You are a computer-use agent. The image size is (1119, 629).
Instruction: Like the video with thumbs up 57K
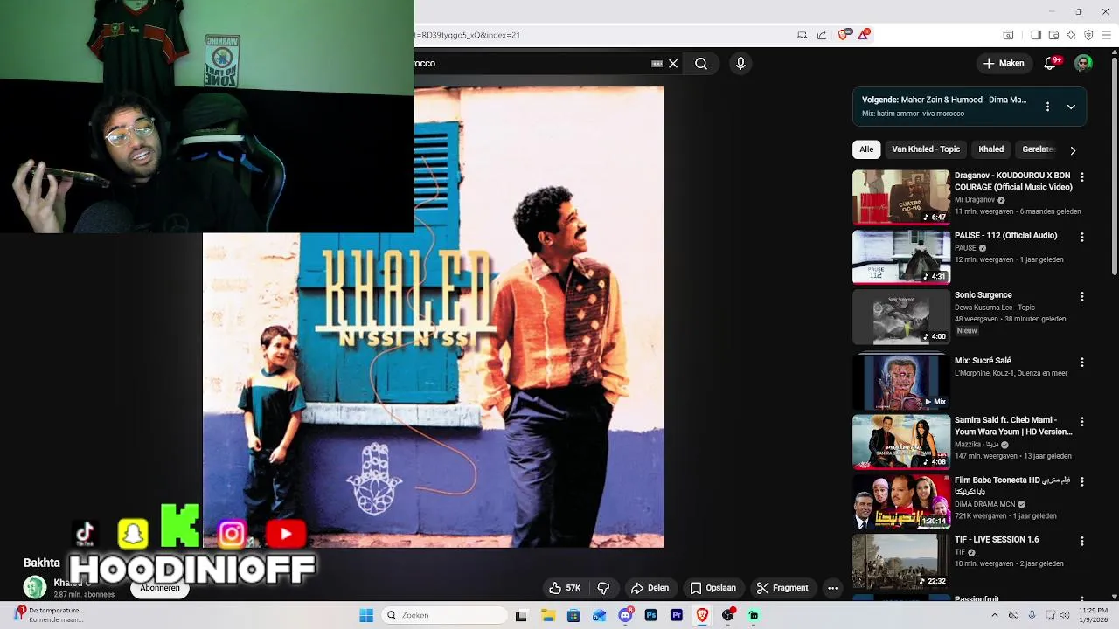565,588
